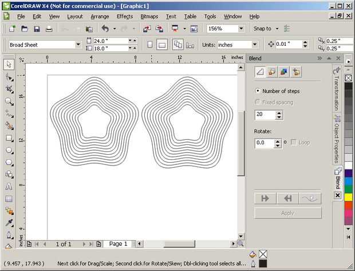
Task: Open the Bitmaps menu
Action: click(x=149, y=17)
